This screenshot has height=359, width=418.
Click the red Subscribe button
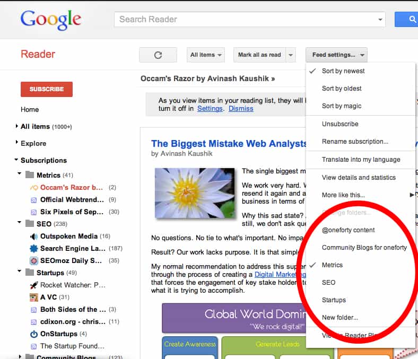47,89
